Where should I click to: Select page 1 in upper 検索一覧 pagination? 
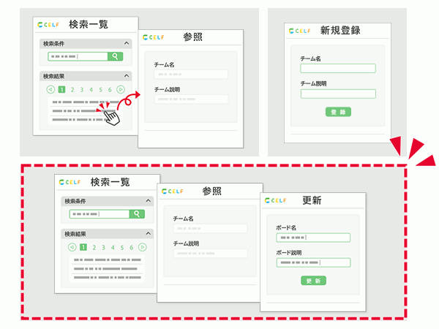click(61, 89)
